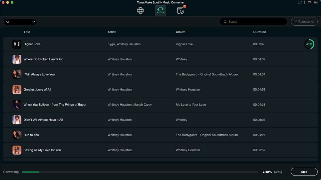Image resolution: width=321 pixels, height=180 pixels.
Task: Select Where Do Broken Hearts Go title
Action: click(43, 59)
